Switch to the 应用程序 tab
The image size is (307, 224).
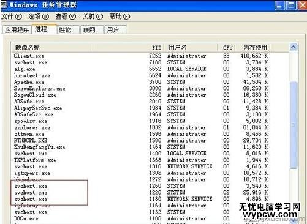click(17, 30)
